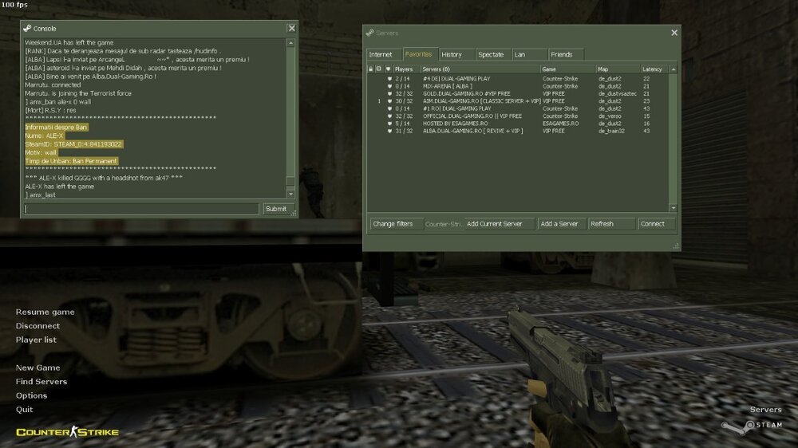This screenshot has height=448, width=798.
Task: Click the heart icon on MIX-ARENA row
Action: pos(389,86)
